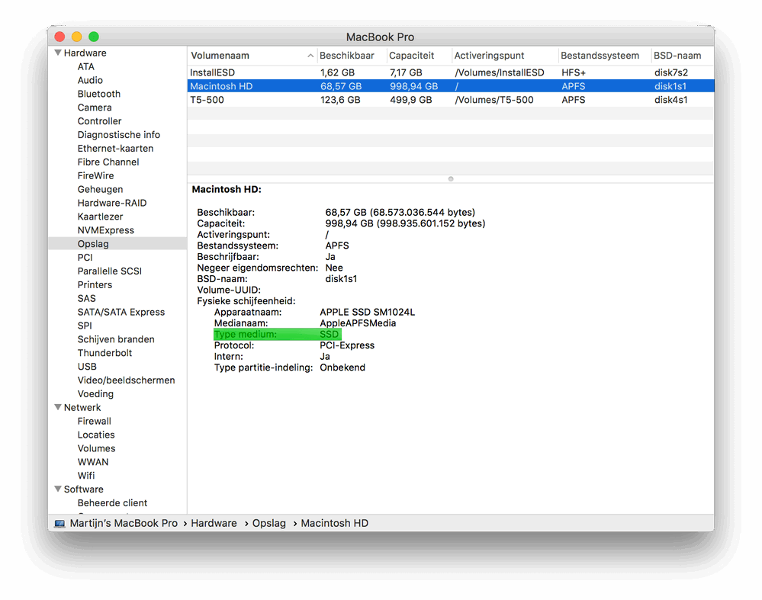Click the AppleAPFSMedia media name
This screenshot has height=600, width=762.
point(358,323)
